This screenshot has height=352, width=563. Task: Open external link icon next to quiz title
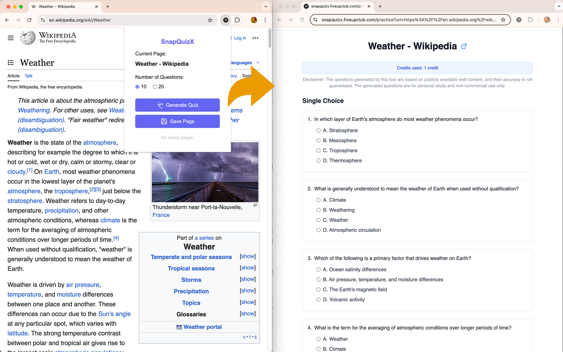(x=464, y=46)
